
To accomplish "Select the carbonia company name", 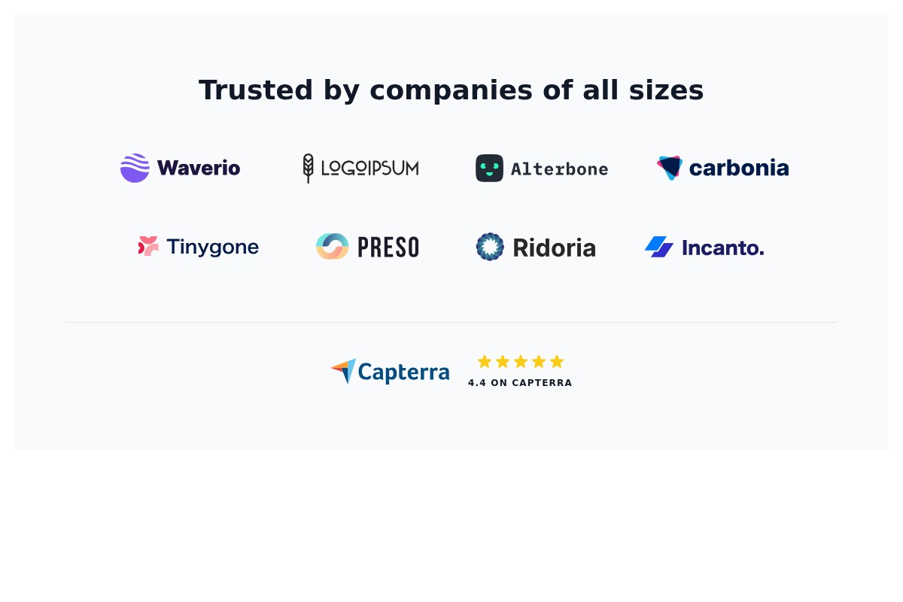I will (x=738, y=168).
